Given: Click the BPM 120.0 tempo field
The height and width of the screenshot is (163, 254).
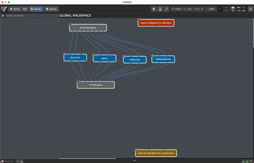Looking at the screenshot, I should 178,9.
